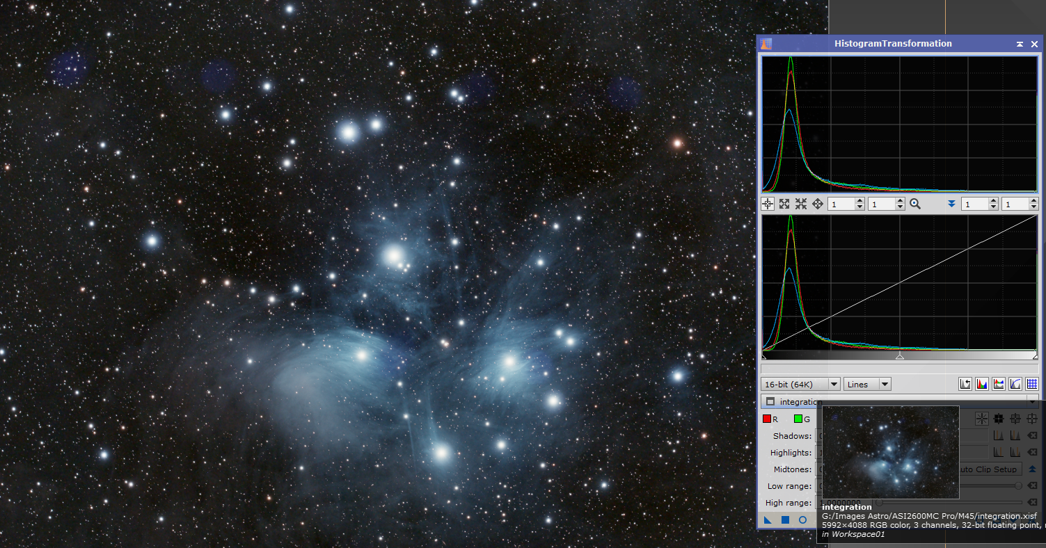Toggle the blue circle Real-Time Preview icon
This screenshot has height=548, width=1046.
pyautogui.click(x=802, y=519)
